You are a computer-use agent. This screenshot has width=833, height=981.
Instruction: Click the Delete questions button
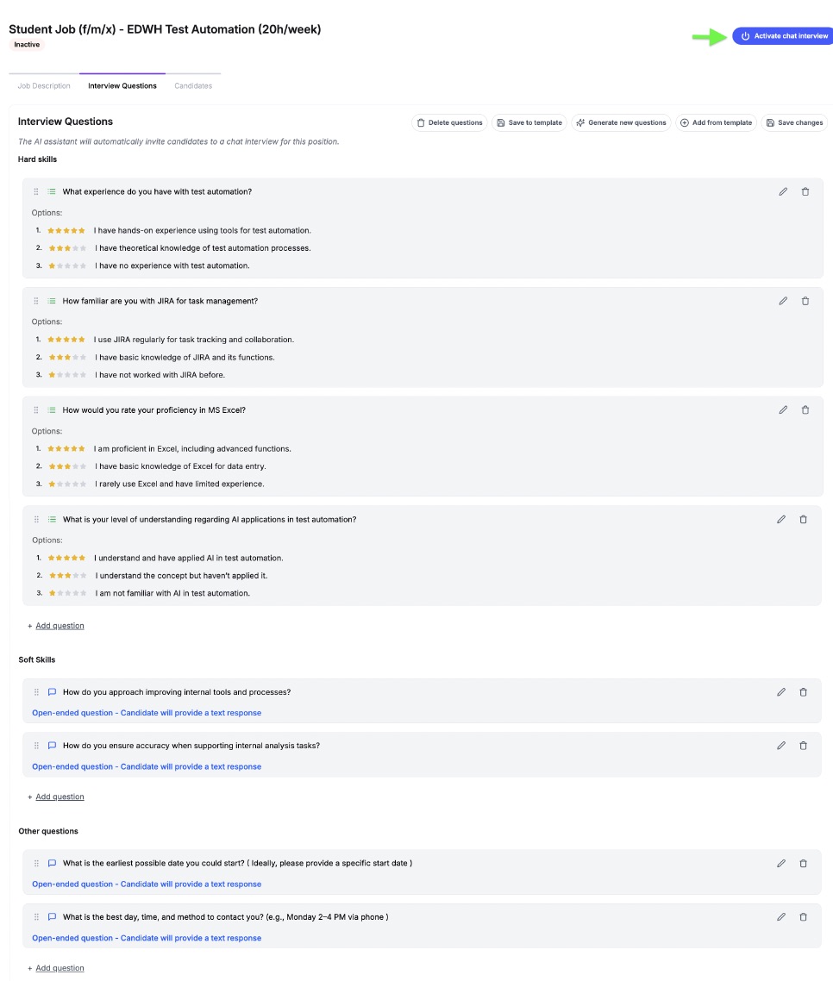pos(449,122)
